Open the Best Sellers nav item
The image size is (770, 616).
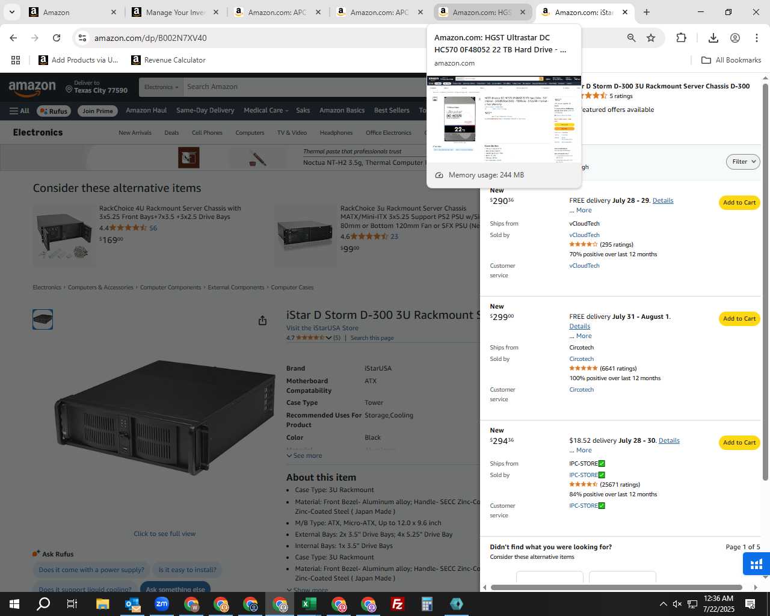tap(392, 111)
